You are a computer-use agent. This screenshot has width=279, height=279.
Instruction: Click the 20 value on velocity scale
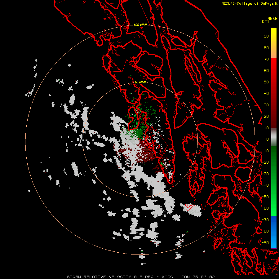pos(266,116)
